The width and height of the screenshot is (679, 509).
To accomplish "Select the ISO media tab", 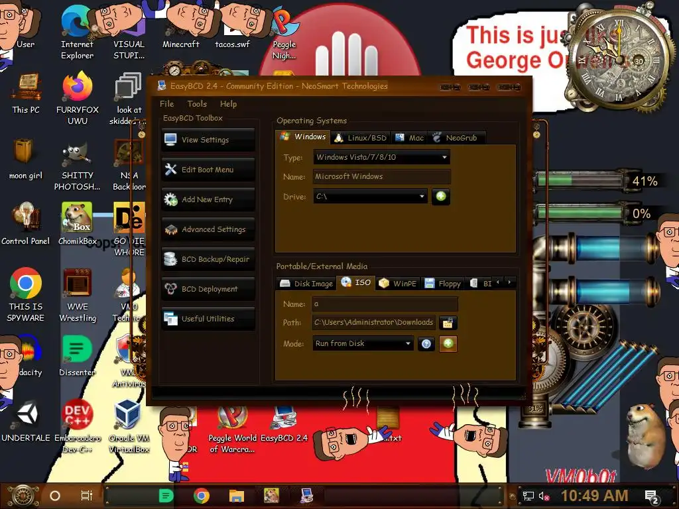I will [356, 282].
